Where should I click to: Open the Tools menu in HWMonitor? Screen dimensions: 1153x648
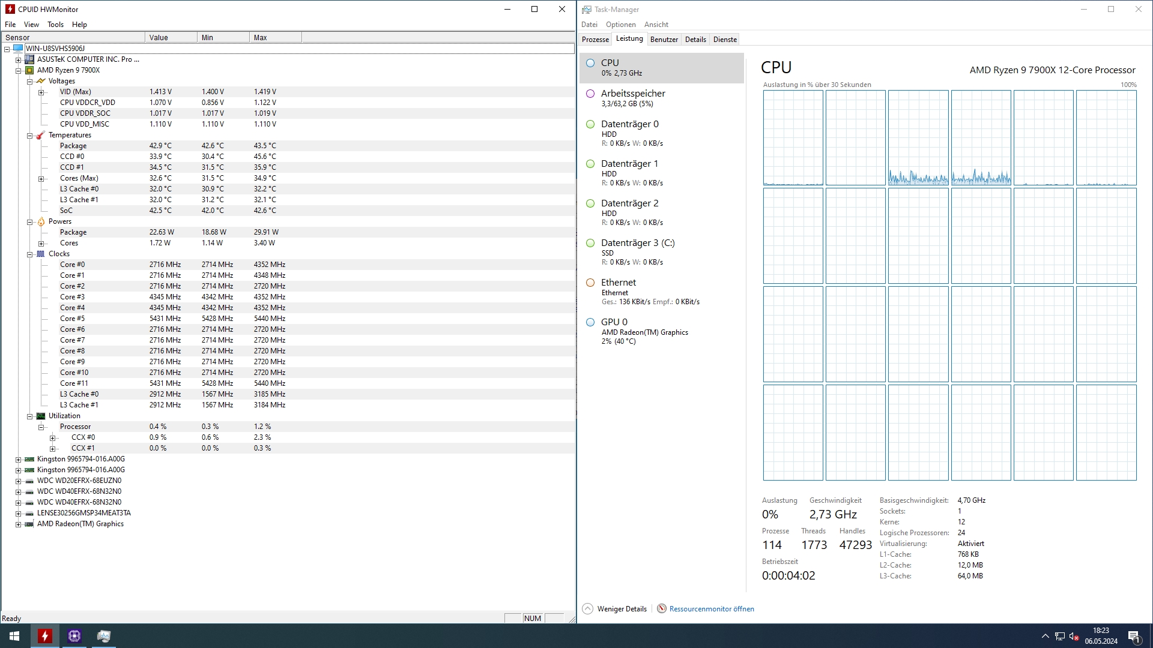55,25
